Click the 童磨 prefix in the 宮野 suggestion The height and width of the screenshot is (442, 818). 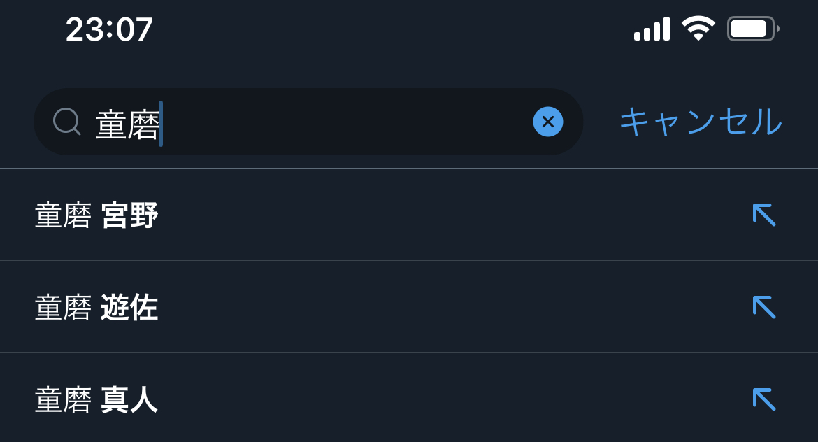click(x=63, y=215)
